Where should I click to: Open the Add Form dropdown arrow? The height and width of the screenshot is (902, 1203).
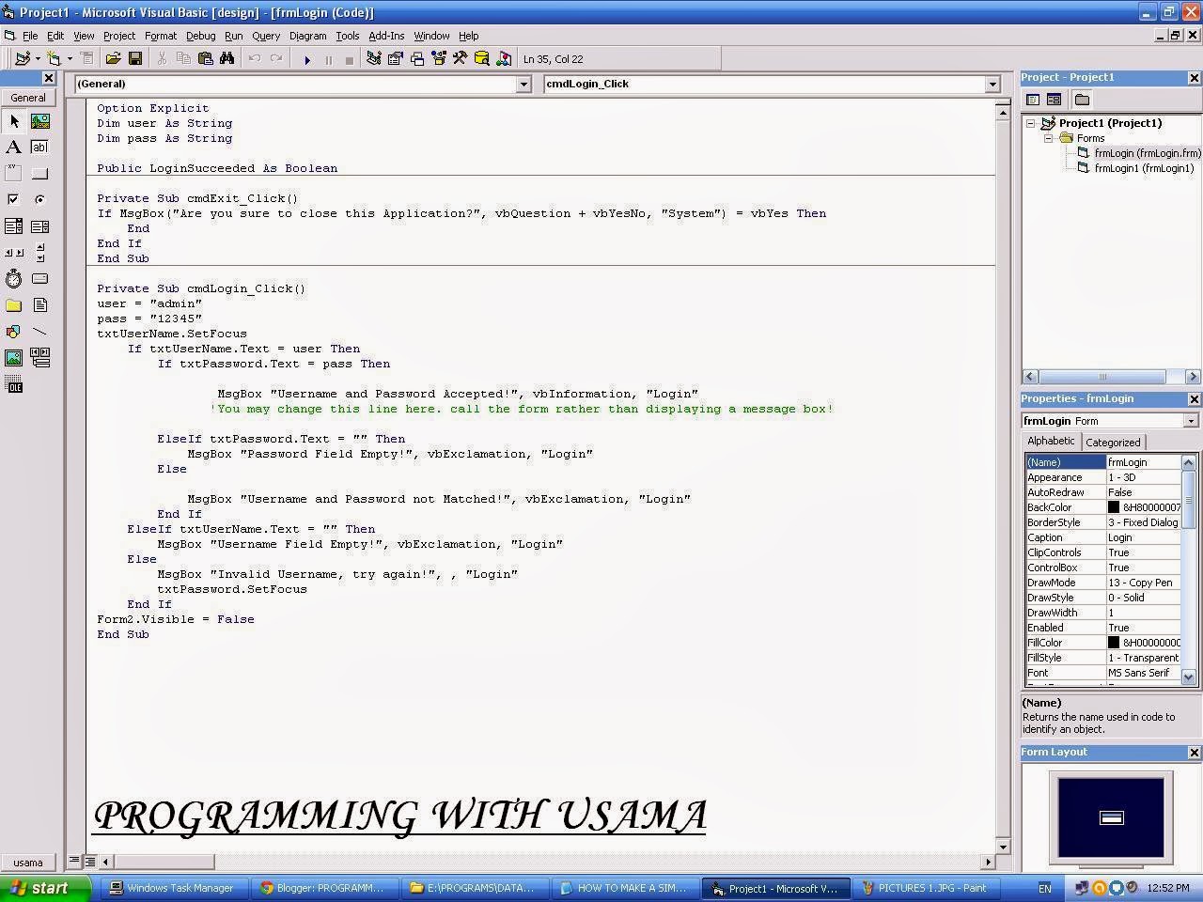pos(70,59)
